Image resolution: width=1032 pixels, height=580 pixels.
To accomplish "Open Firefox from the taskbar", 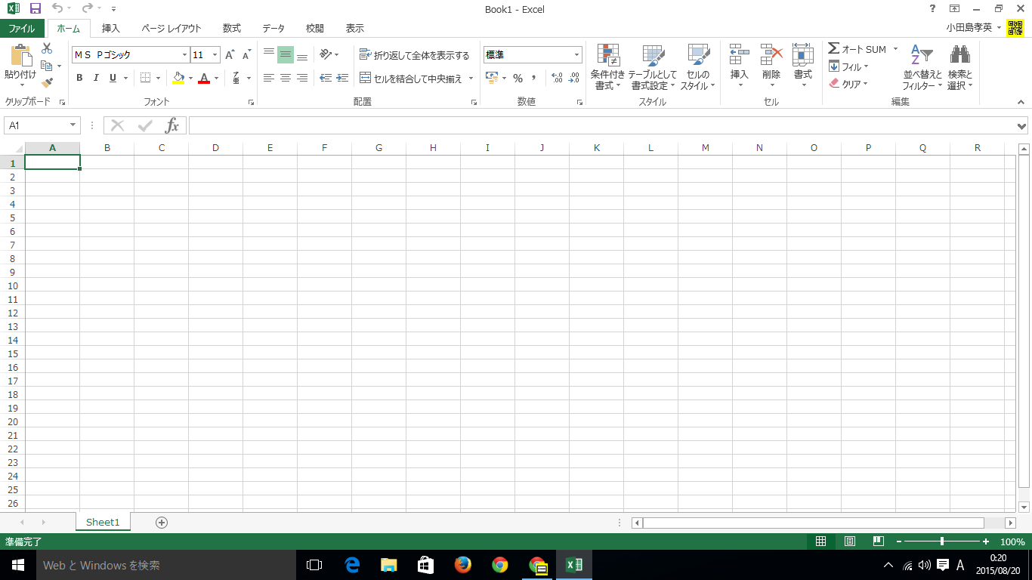I will [462, 565].
